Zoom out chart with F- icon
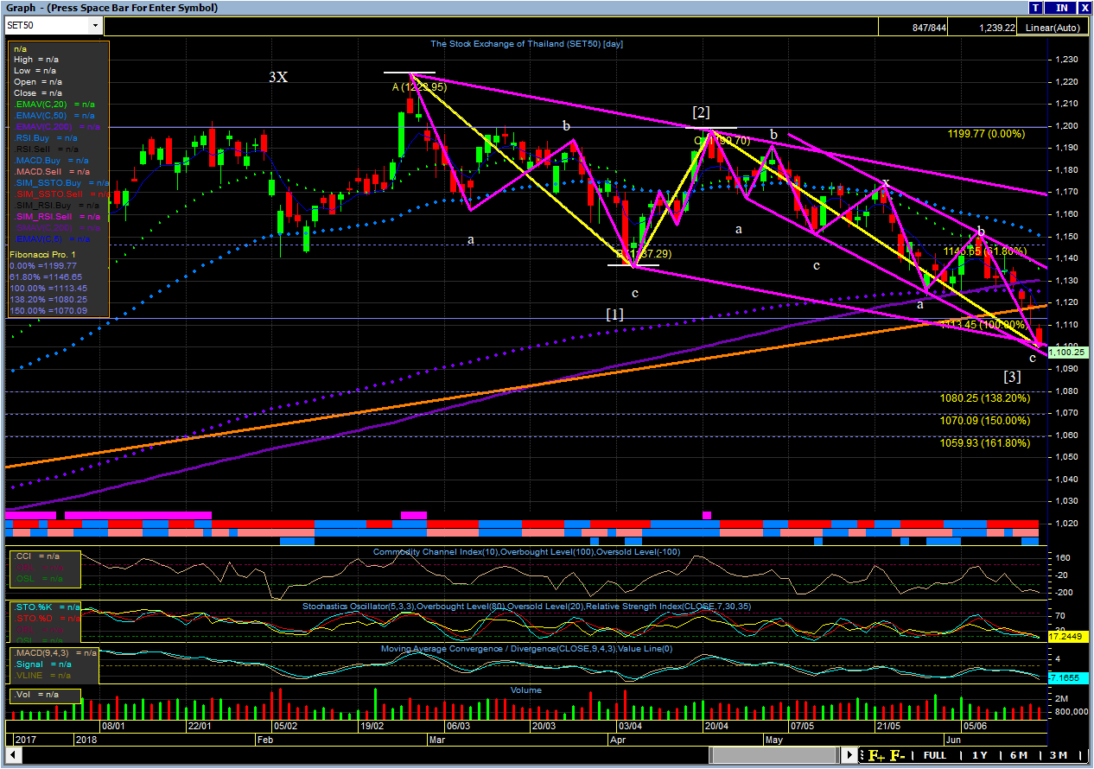 (x=899, y=755)
